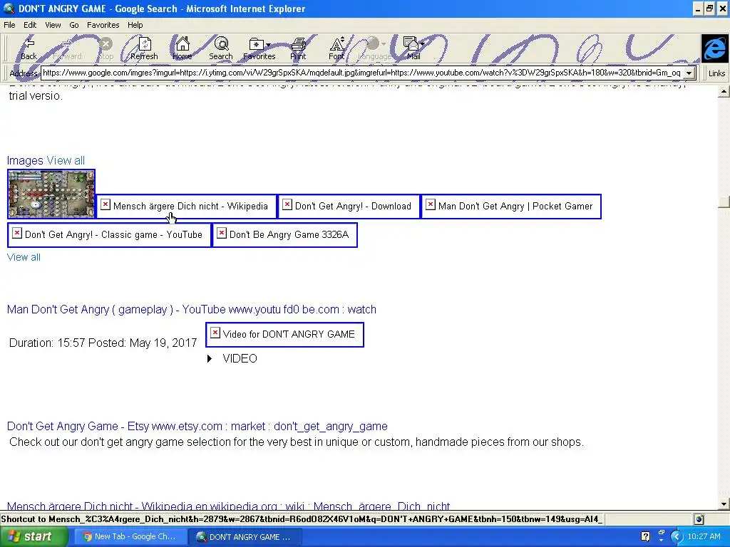This screenshot has width=730, height=547.
Task: Open the Favorites menu in menu bar
Action: (x=103, y=25)
